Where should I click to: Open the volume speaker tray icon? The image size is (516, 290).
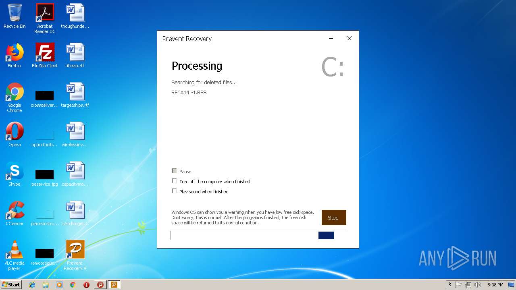click(478, 285)
